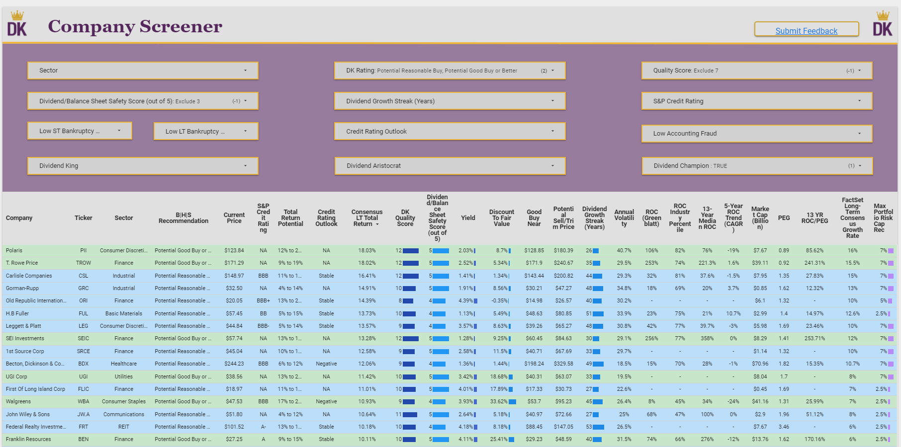Image resolution: width=901 pixels, height=447 pixels.
Task: Click Old Republic BBB+ credit rating cell
Action: [x=263, y=301]
